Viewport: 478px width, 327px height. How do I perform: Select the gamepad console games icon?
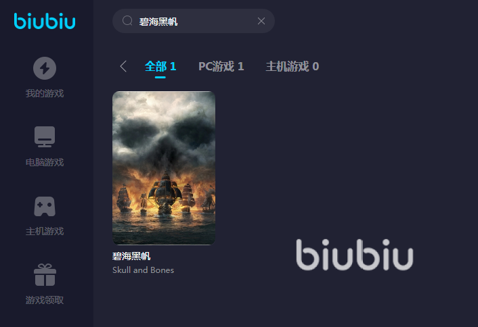[45, 207]
